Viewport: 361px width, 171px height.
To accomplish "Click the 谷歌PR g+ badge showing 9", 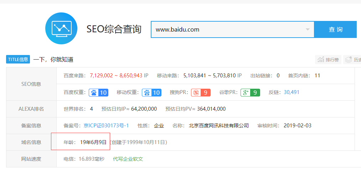I will coord(250,93).
